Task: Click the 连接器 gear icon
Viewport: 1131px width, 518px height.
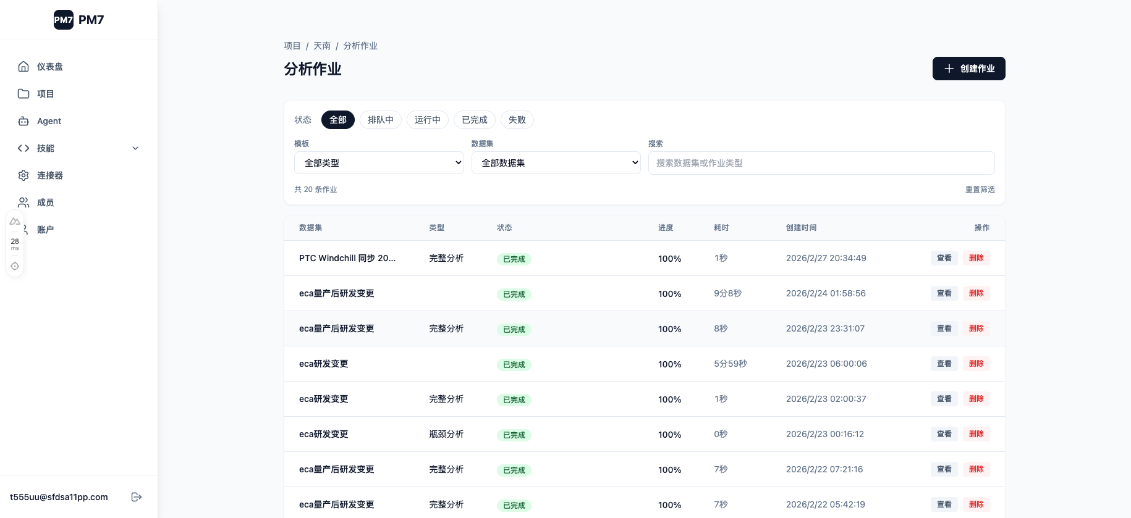Action: [x=23, y=175]
